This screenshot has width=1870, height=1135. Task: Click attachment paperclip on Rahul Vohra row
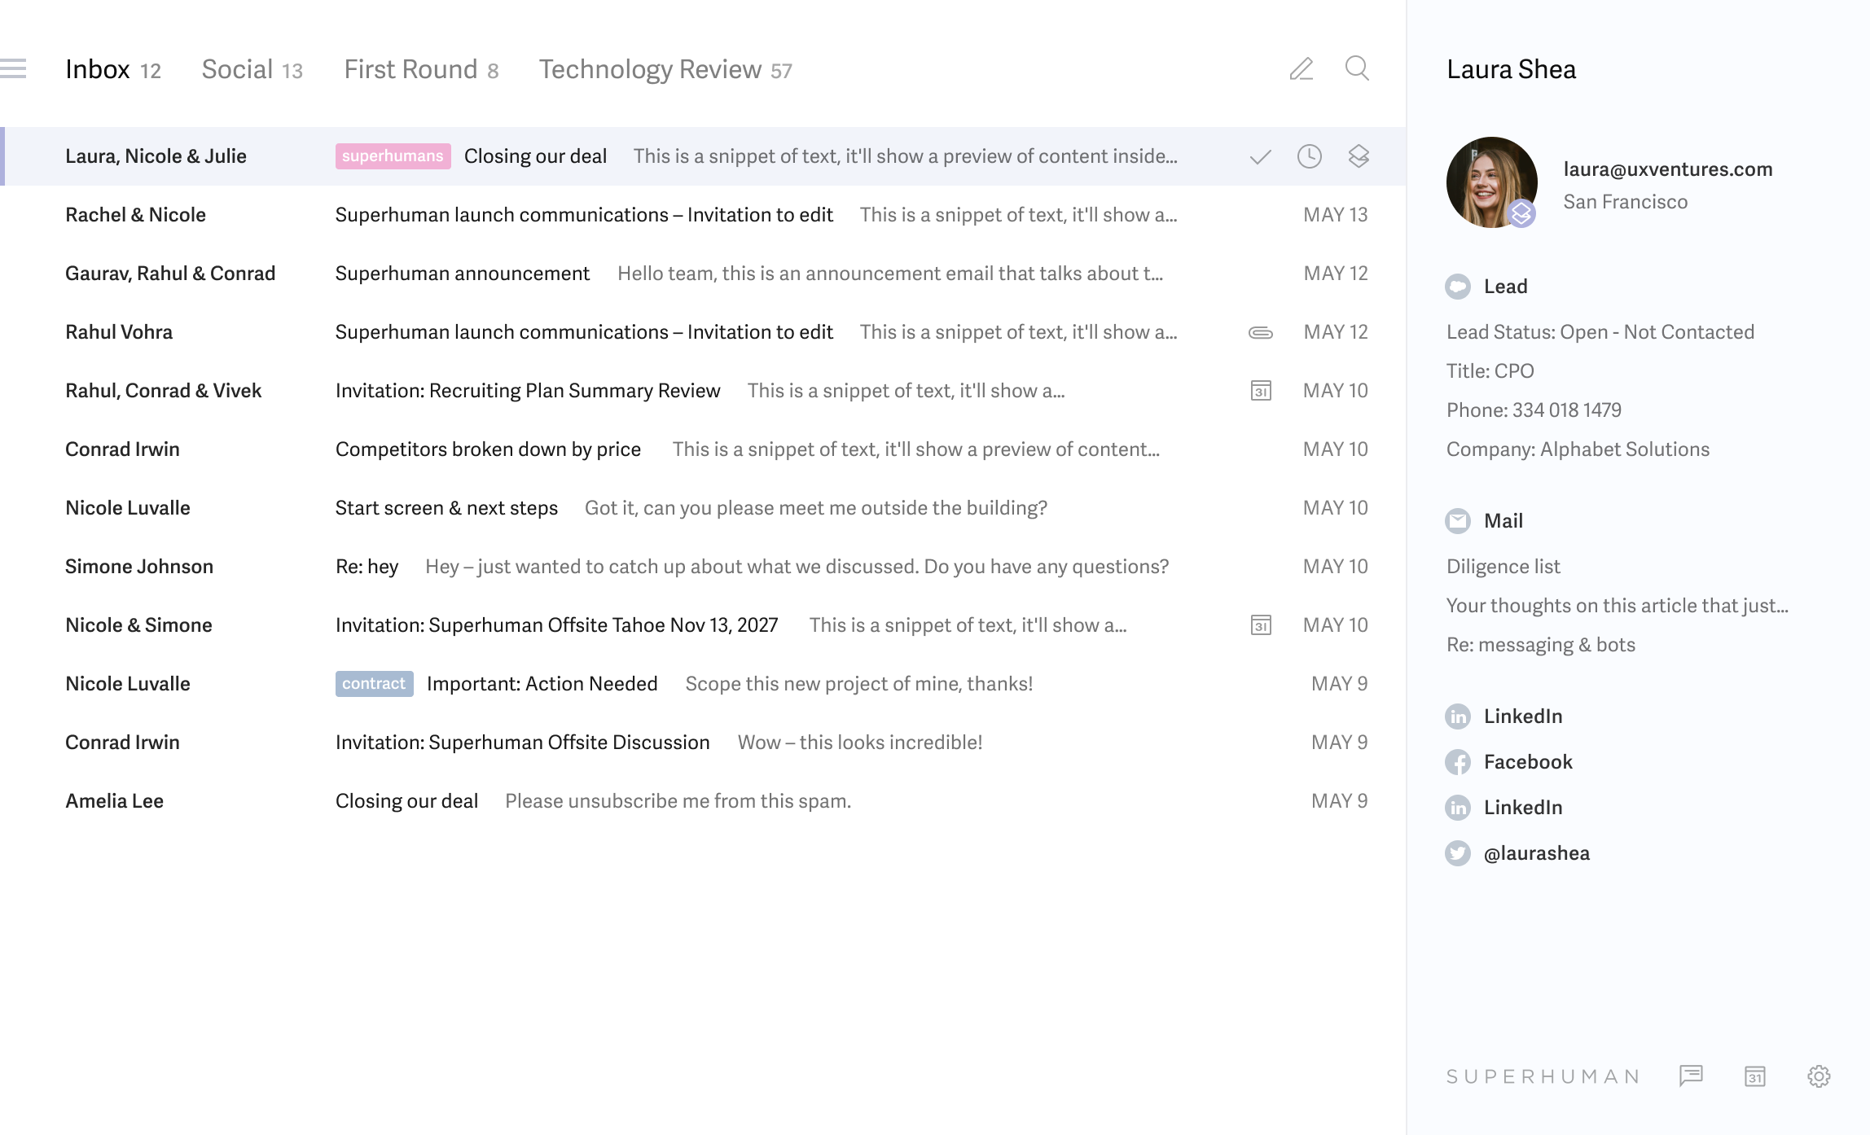click(x=1261, y=332)
